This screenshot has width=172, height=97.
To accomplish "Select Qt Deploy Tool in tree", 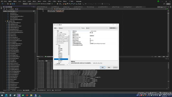I will click(x=61, y=36).
